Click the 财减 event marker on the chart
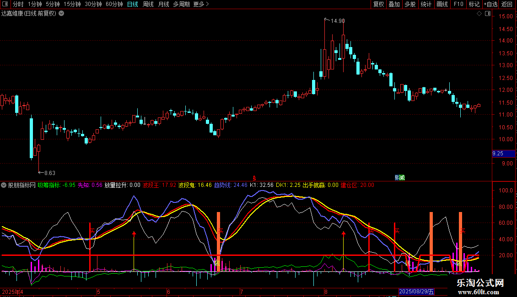This screenshot has height=297, width=517. point(399,178)
